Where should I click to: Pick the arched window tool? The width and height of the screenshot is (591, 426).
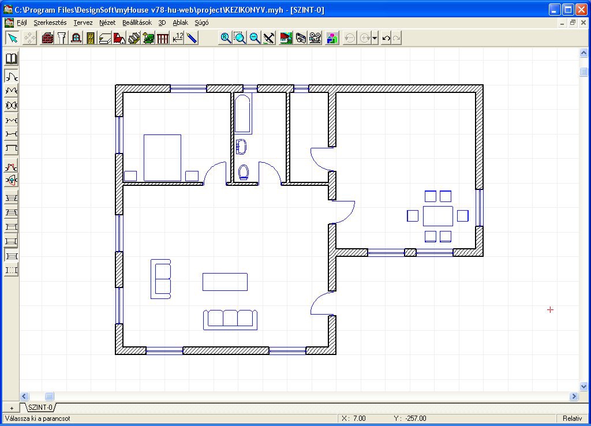(76, 38)
